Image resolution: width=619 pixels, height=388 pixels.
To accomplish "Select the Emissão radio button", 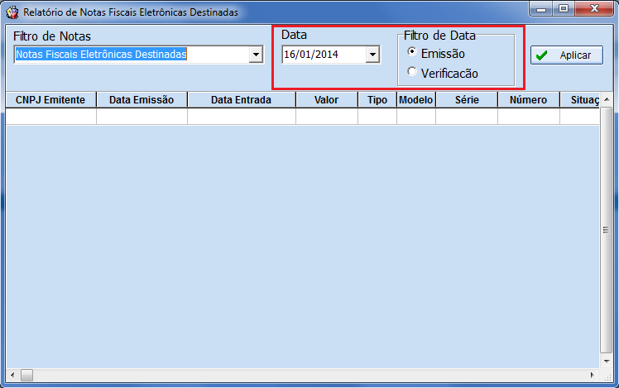I will [413, 53].
